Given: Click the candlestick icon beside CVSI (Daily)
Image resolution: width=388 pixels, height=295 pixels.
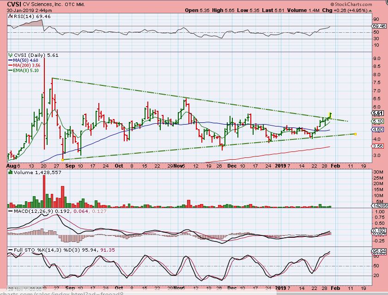Looking at the screenshot, I should pos(10,55).
